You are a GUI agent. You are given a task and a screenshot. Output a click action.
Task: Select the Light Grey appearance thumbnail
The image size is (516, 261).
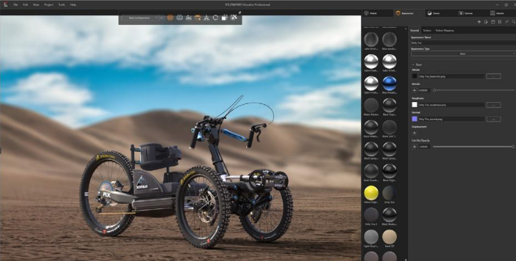pyautogui.click(x=371, y=237)
